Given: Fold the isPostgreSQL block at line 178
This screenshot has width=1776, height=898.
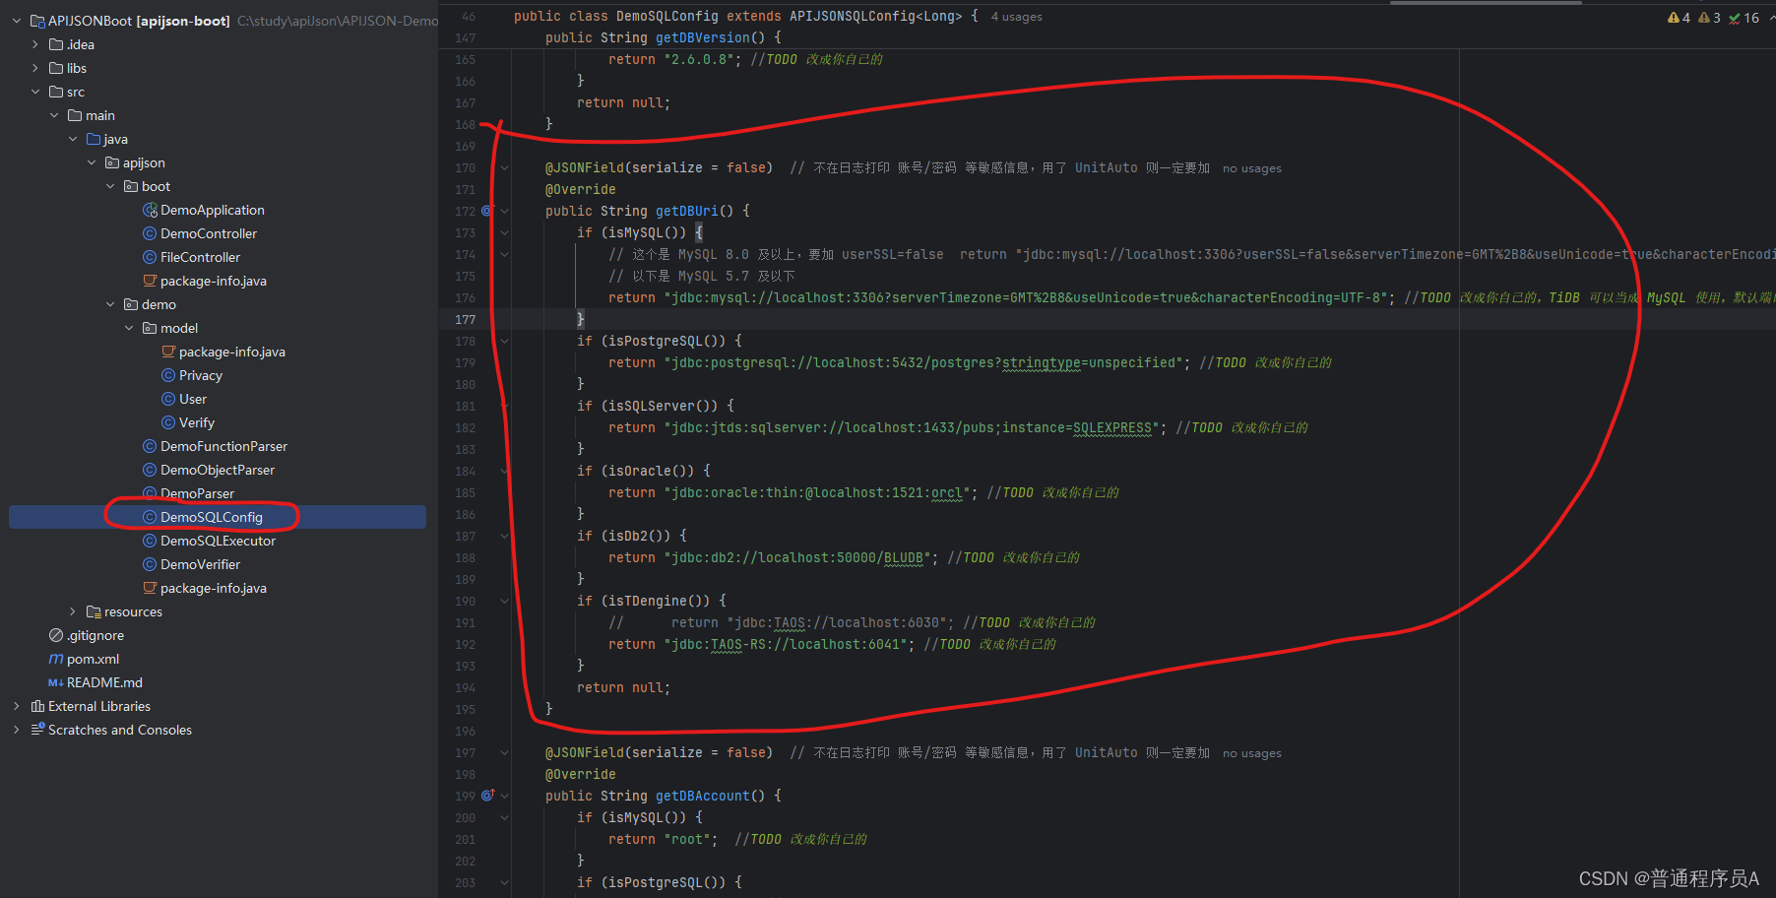Looking at the screenshot, I should point(504,341).
